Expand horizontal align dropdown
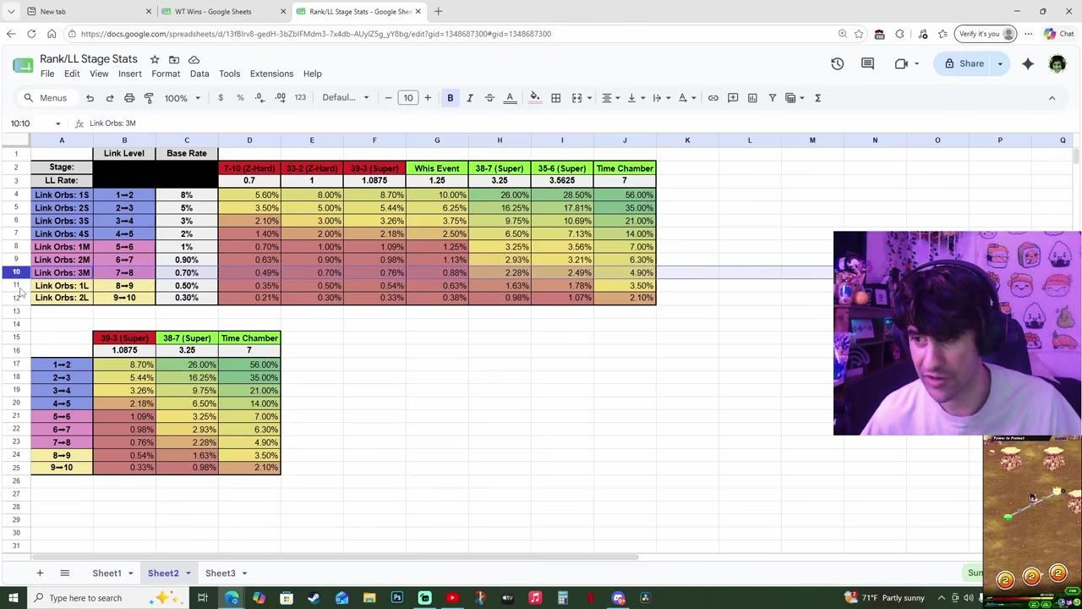The height and width of the screenshot is (609, 1082). tap(617, 98)
